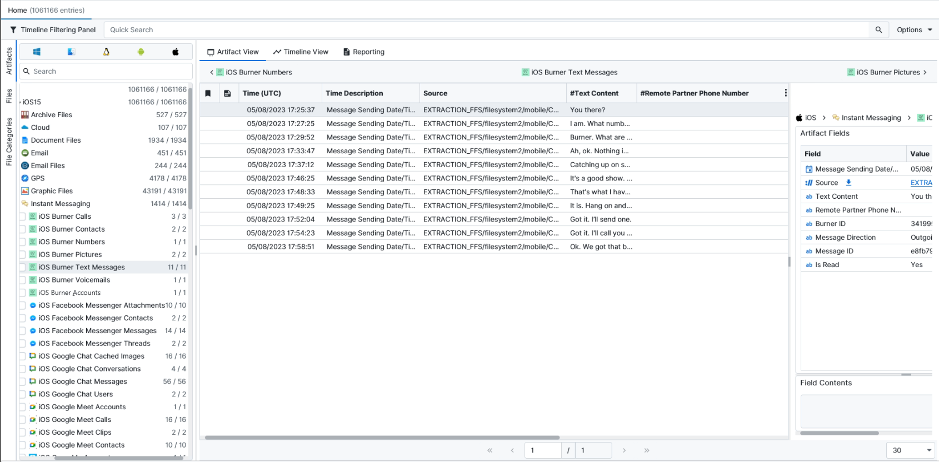Open the Files side tab
This screenshot has width=939, height=462.
9,96
